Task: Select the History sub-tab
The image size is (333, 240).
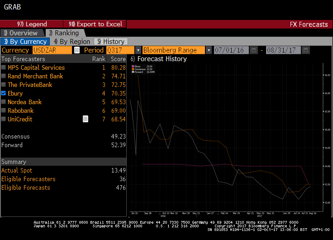Action: click(x=111, y=42)
